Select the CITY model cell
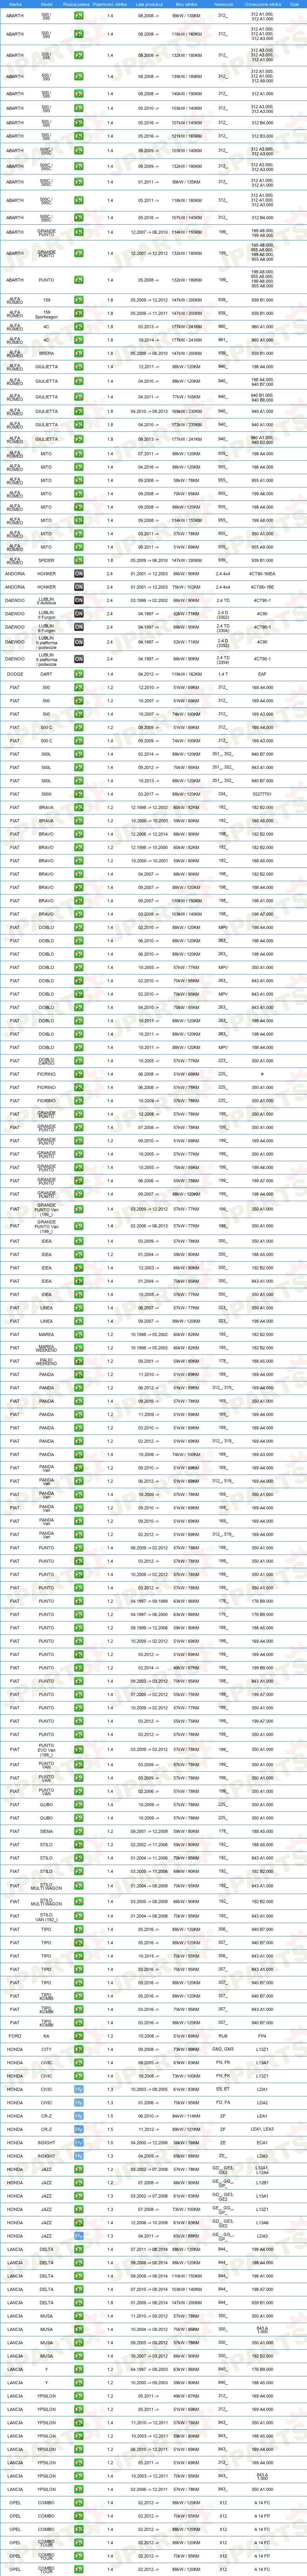The width and height of the screenshot is (307, 2576). coord(47,2049)
